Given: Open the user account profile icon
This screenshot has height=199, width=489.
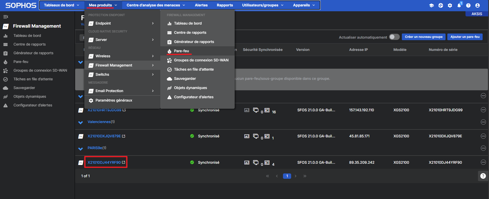Looking at the screenshot, I should pyautogui.click(x=477, y=5).
